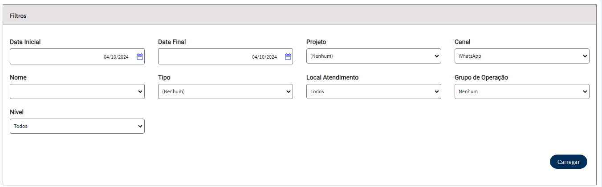Open the Nível dropdown

(77, 126)
